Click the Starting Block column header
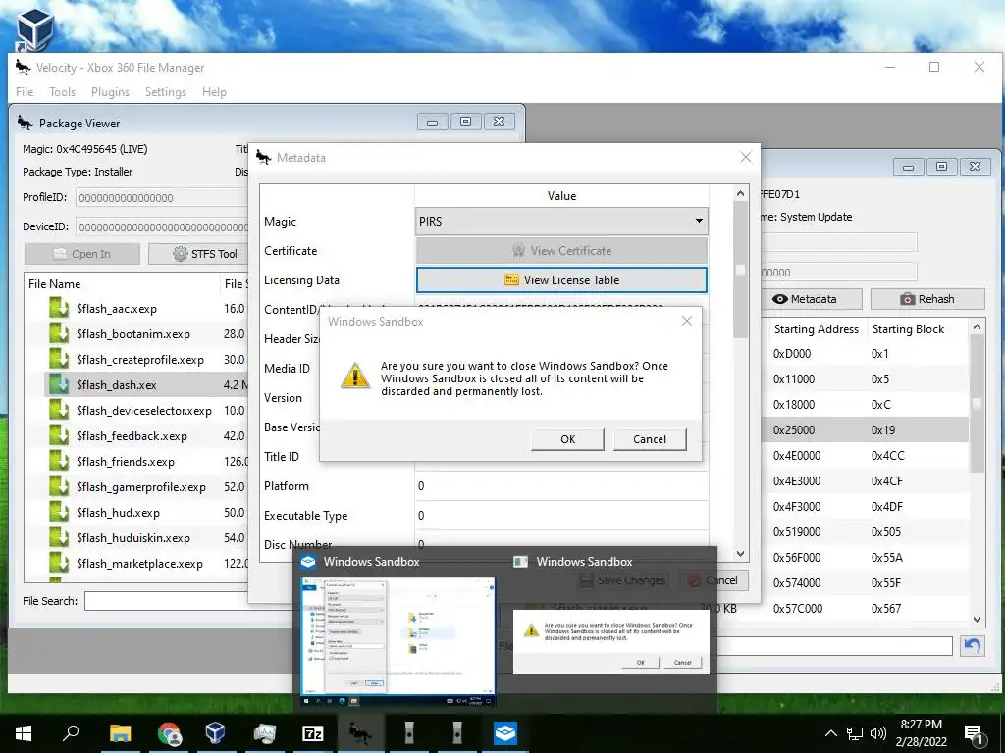Viewport: 1005px width, 753px height. tap(908, 329)
